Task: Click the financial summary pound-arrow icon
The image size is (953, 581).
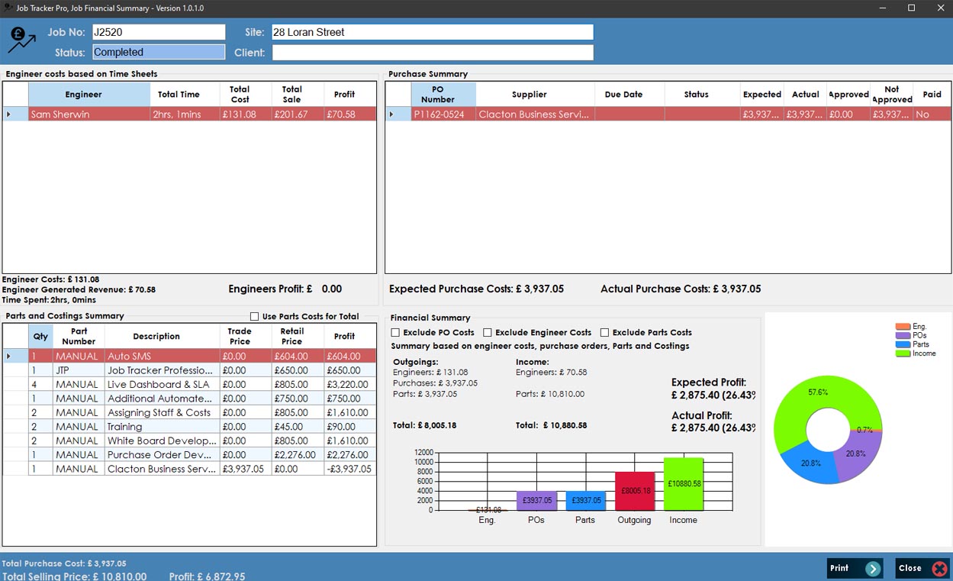Action: (x=22, y=40)
